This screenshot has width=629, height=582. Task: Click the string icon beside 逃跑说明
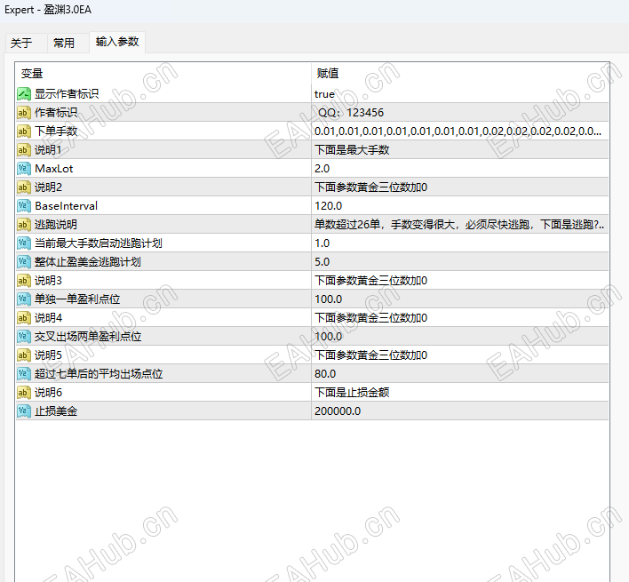(24, 225)
